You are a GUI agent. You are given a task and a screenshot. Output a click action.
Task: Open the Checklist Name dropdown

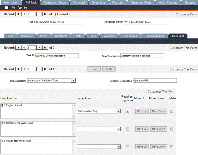[73, 81]
